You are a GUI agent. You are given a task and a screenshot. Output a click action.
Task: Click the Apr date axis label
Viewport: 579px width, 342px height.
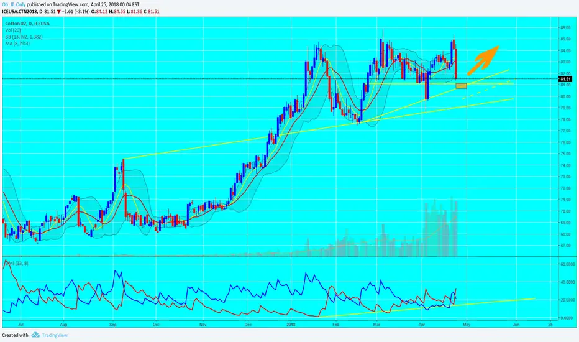(422, 325)
